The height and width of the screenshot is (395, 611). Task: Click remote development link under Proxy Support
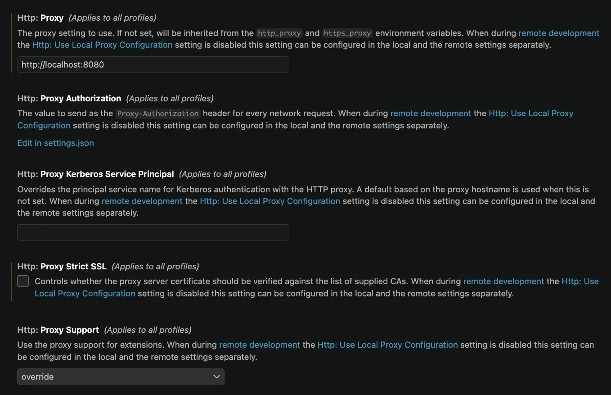260,345
